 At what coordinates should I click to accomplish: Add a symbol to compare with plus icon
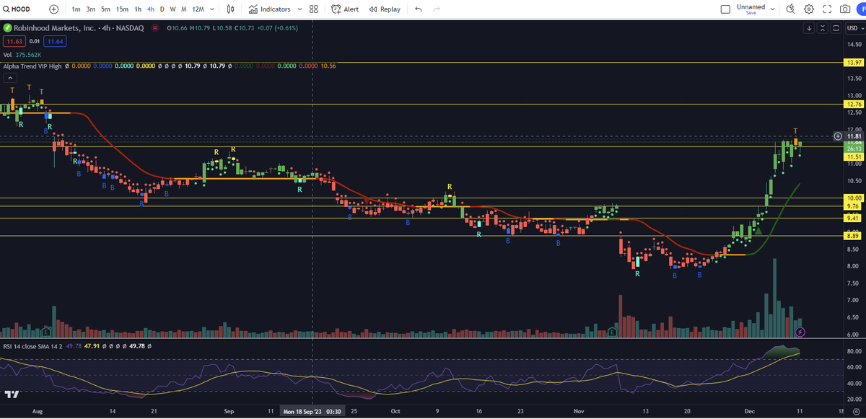[x=54, y=9]
